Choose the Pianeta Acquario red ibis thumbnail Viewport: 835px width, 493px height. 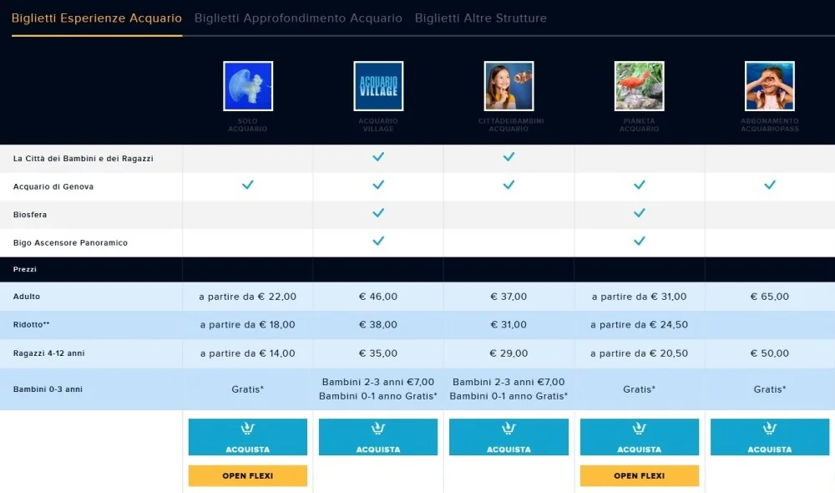coord(639,86)
